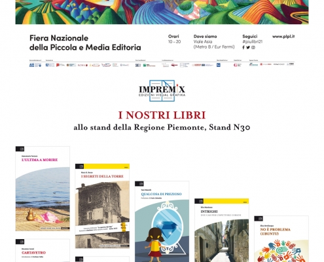Image resolution: width=324 pixels, height=262 pixels.
Task: Click the Twitter bird icon
Action: pyautogui.click(x=248, y=47)
